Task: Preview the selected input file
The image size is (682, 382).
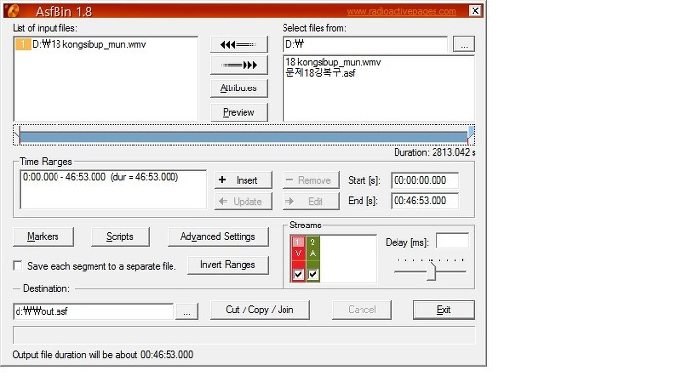Action: (239, 112)
